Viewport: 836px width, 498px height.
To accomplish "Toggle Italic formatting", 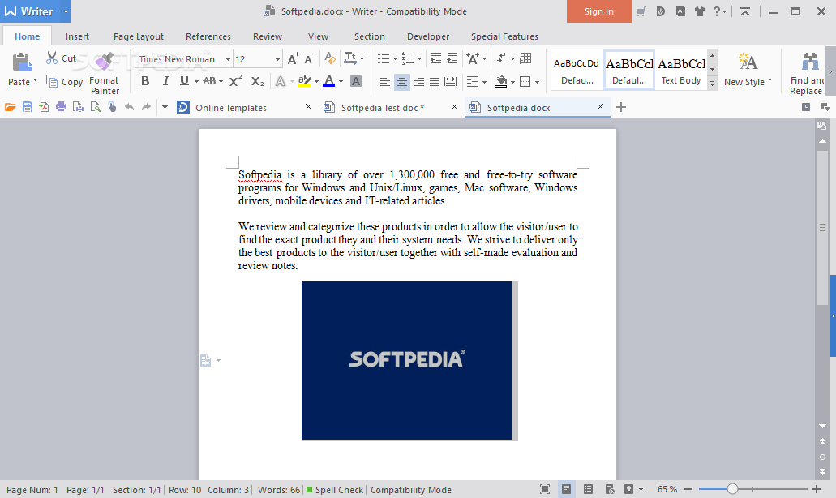I will coord(165,81).
